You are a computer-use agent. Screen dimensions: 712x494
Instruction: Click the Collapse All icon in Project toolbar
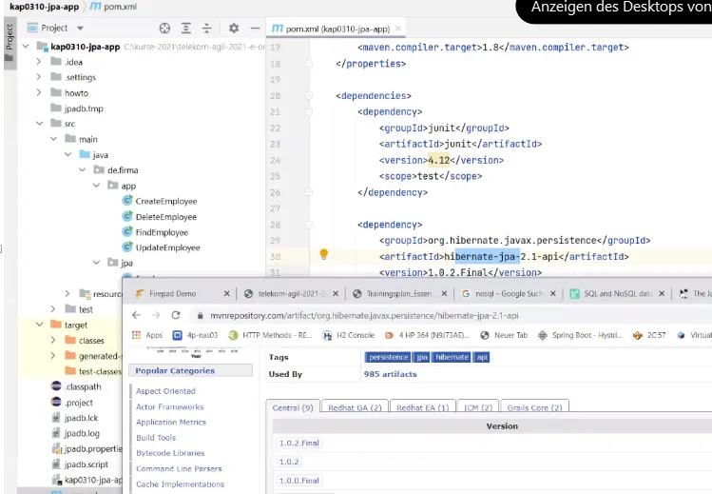pos(206,29)
